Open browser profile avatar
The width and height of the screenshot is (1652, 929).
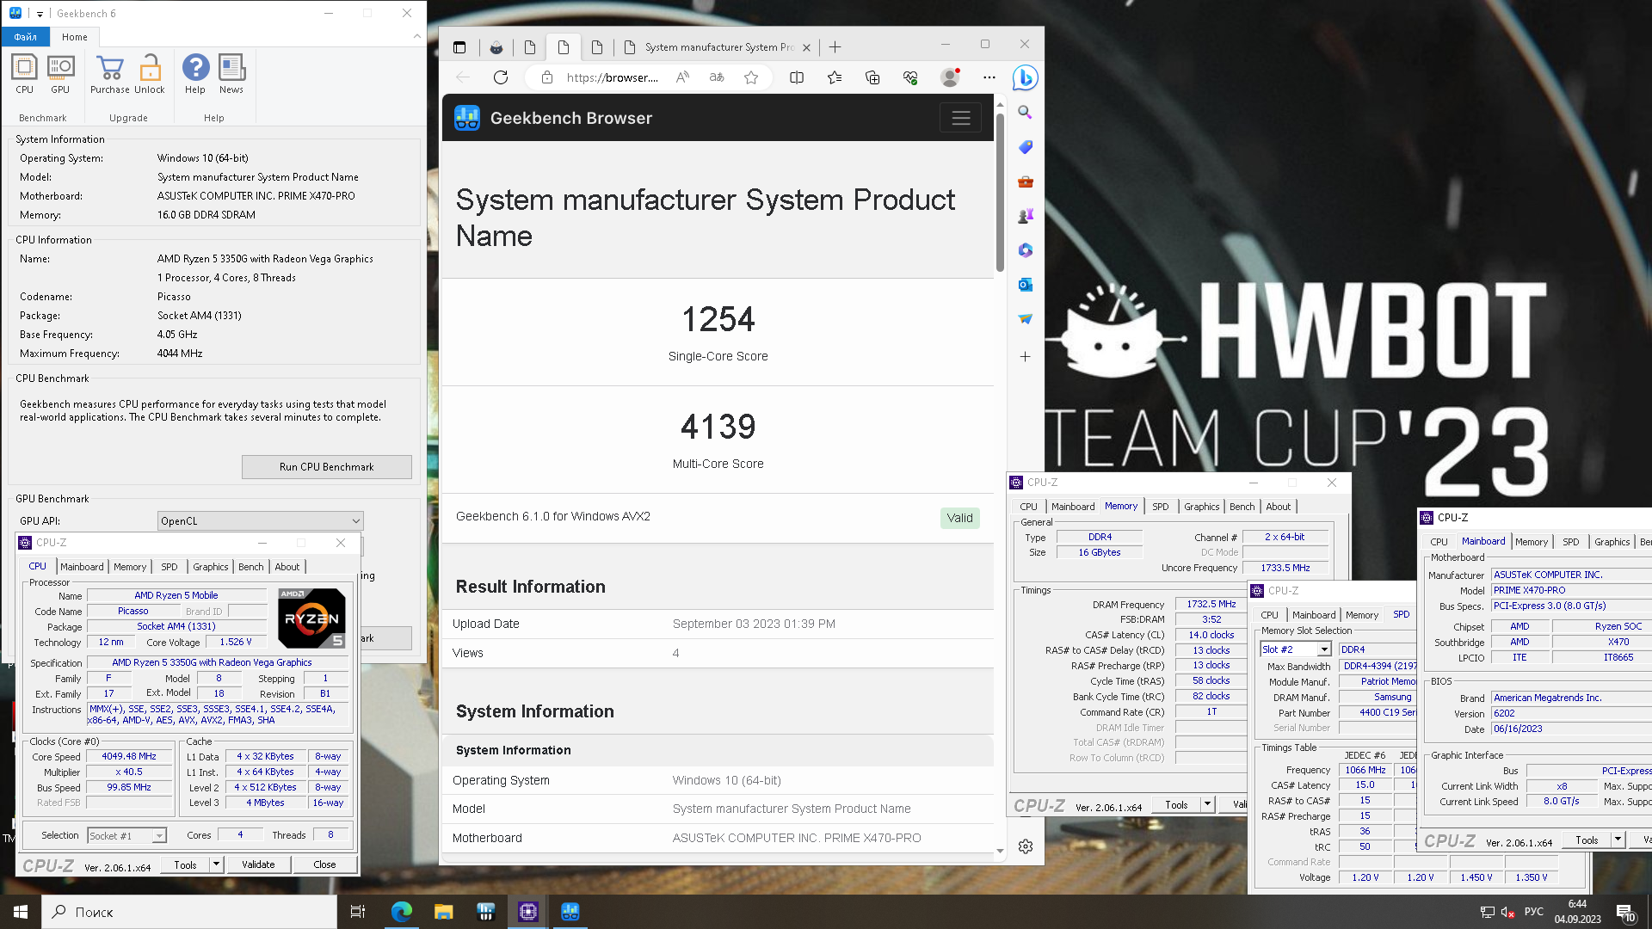[950, 77]
